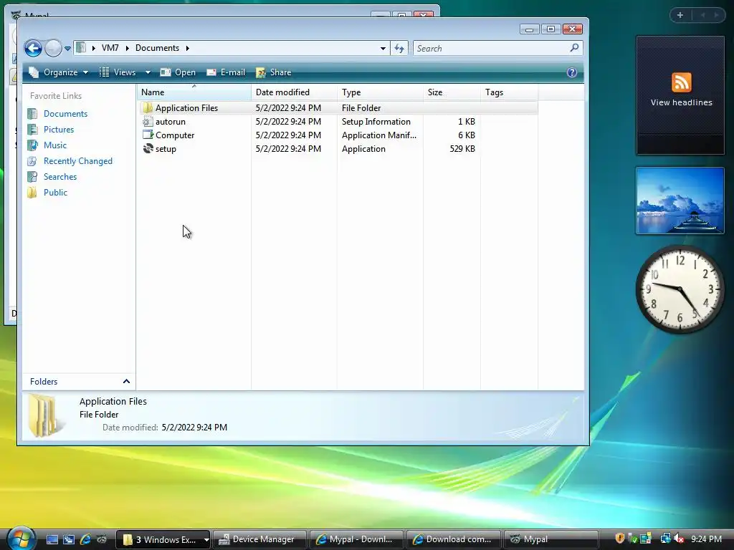This screenshot has height=550, width=734.
Task: Launch Internet Explorer from quick launch
Action: click(x=86, y=539)
